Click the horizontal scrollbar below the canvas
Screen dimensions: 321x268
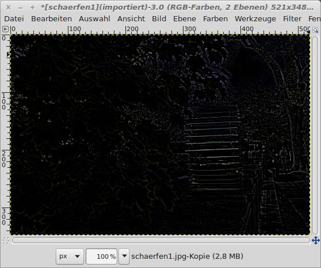pos(161,240)
